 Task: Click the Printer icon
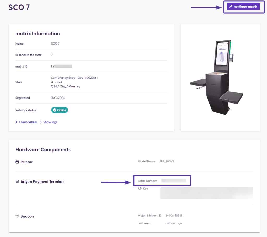click(x=17, y=162)
